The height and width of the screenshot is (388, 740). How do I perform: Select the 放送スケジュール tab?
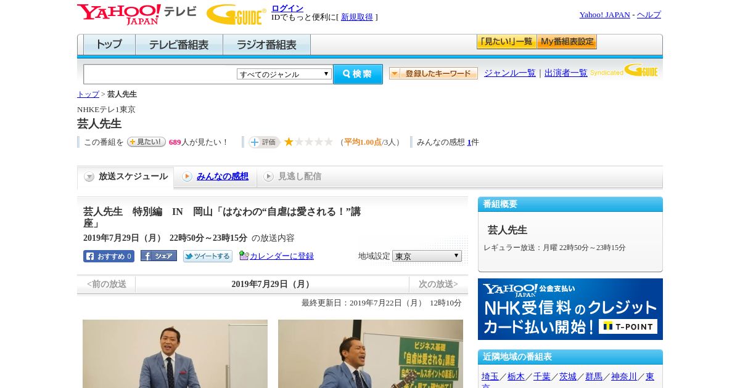point(126,177)
